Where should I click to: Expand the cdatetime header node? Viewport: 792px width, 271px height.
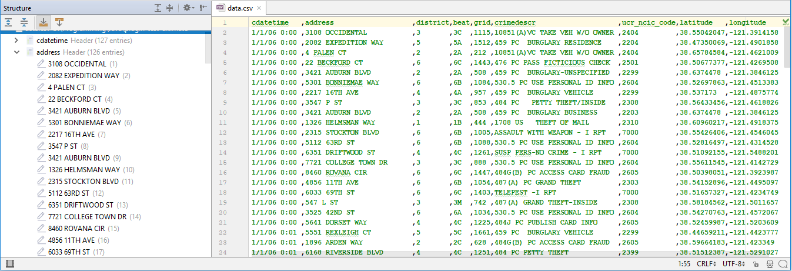tap(16, 41)
